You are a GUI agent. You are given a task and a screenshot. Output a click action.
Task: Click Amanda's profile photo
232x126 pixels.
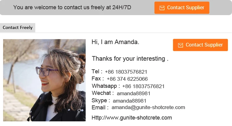(x=44, y=80)
